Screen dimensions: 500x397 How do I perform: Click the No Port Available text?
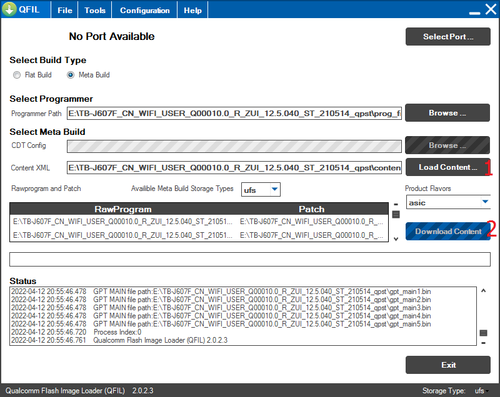click(112, 36)
